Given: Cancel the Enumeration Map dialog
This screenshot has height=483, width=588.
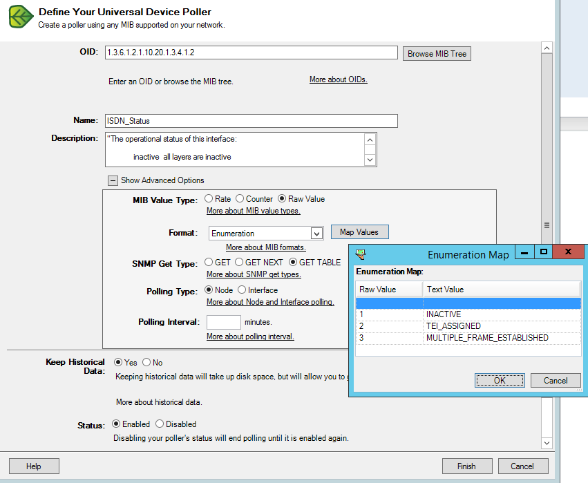Looking at the screenshot, I should click(x=556, y=381).
